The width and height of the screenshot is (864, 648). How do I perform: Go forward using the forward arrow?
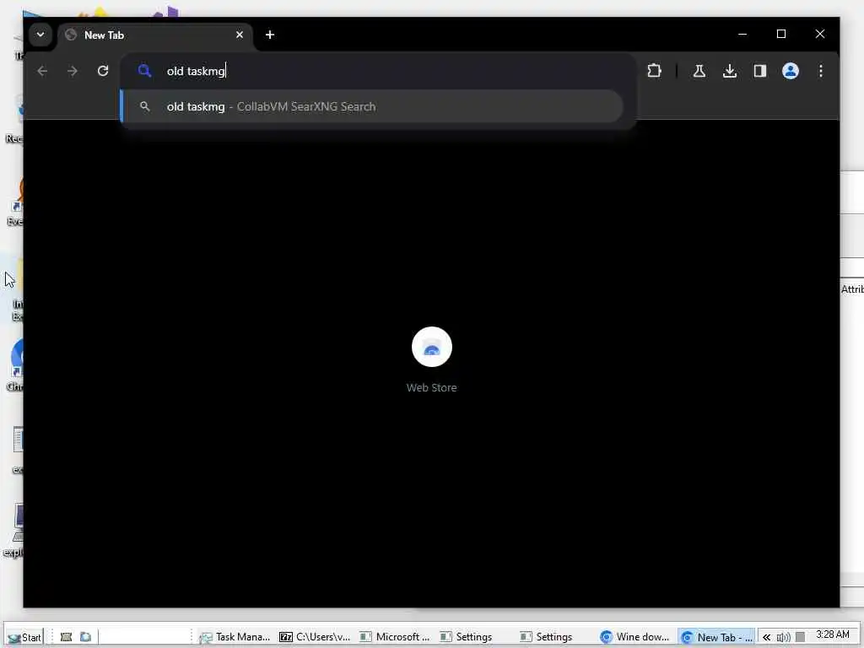point(73,71)
